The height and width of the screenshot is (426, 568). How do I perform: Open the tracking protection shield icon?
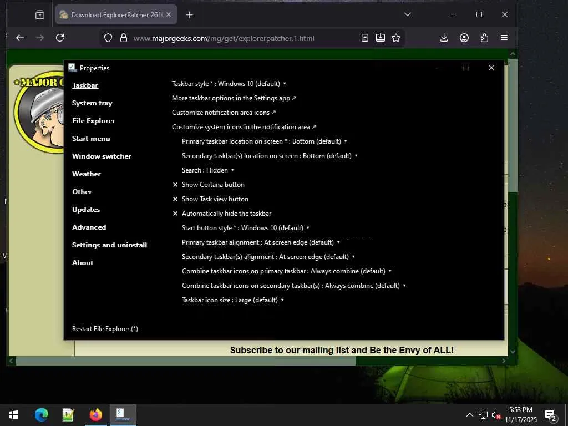click(108, 38)
